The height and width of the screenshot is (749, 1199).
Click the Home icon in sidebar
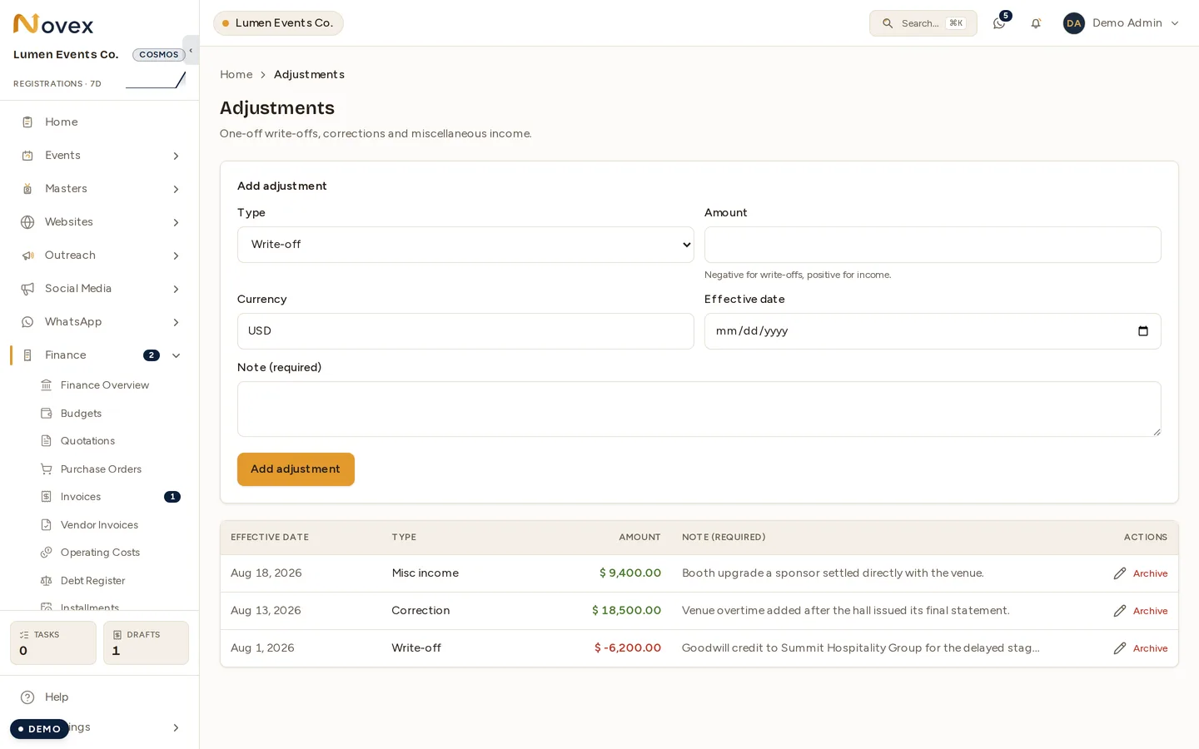27,122
